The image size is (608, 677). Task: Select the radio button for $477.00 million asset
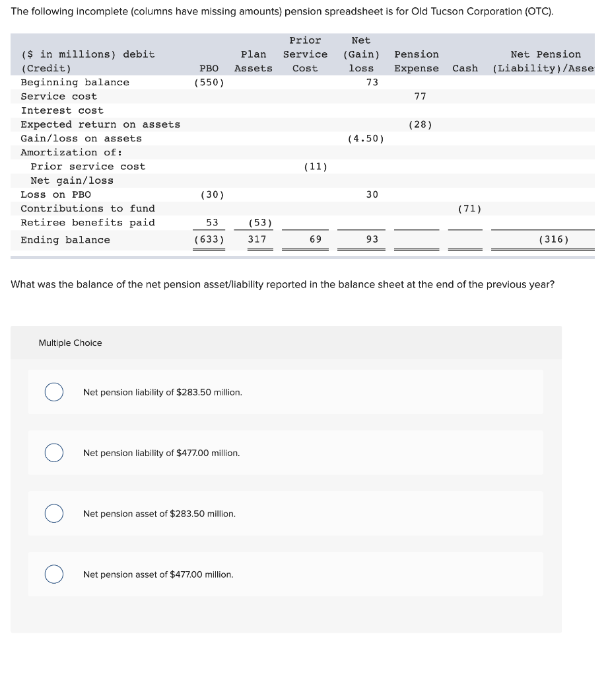coord(53,574)
